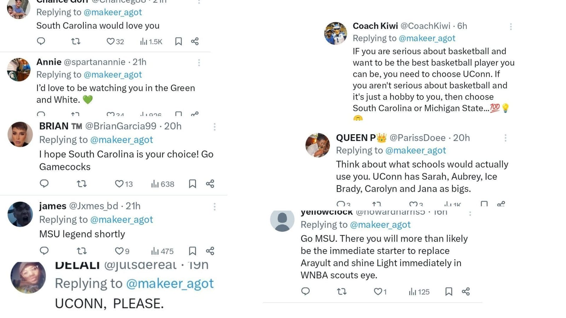View analytics showing 638 views on BRIAN's reply
Screen dimensions: 566x318
tap(162, 184)
